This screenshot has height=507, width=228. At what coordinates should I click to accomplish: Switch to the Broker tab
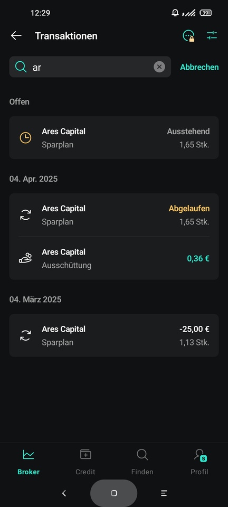pos(28,462)
